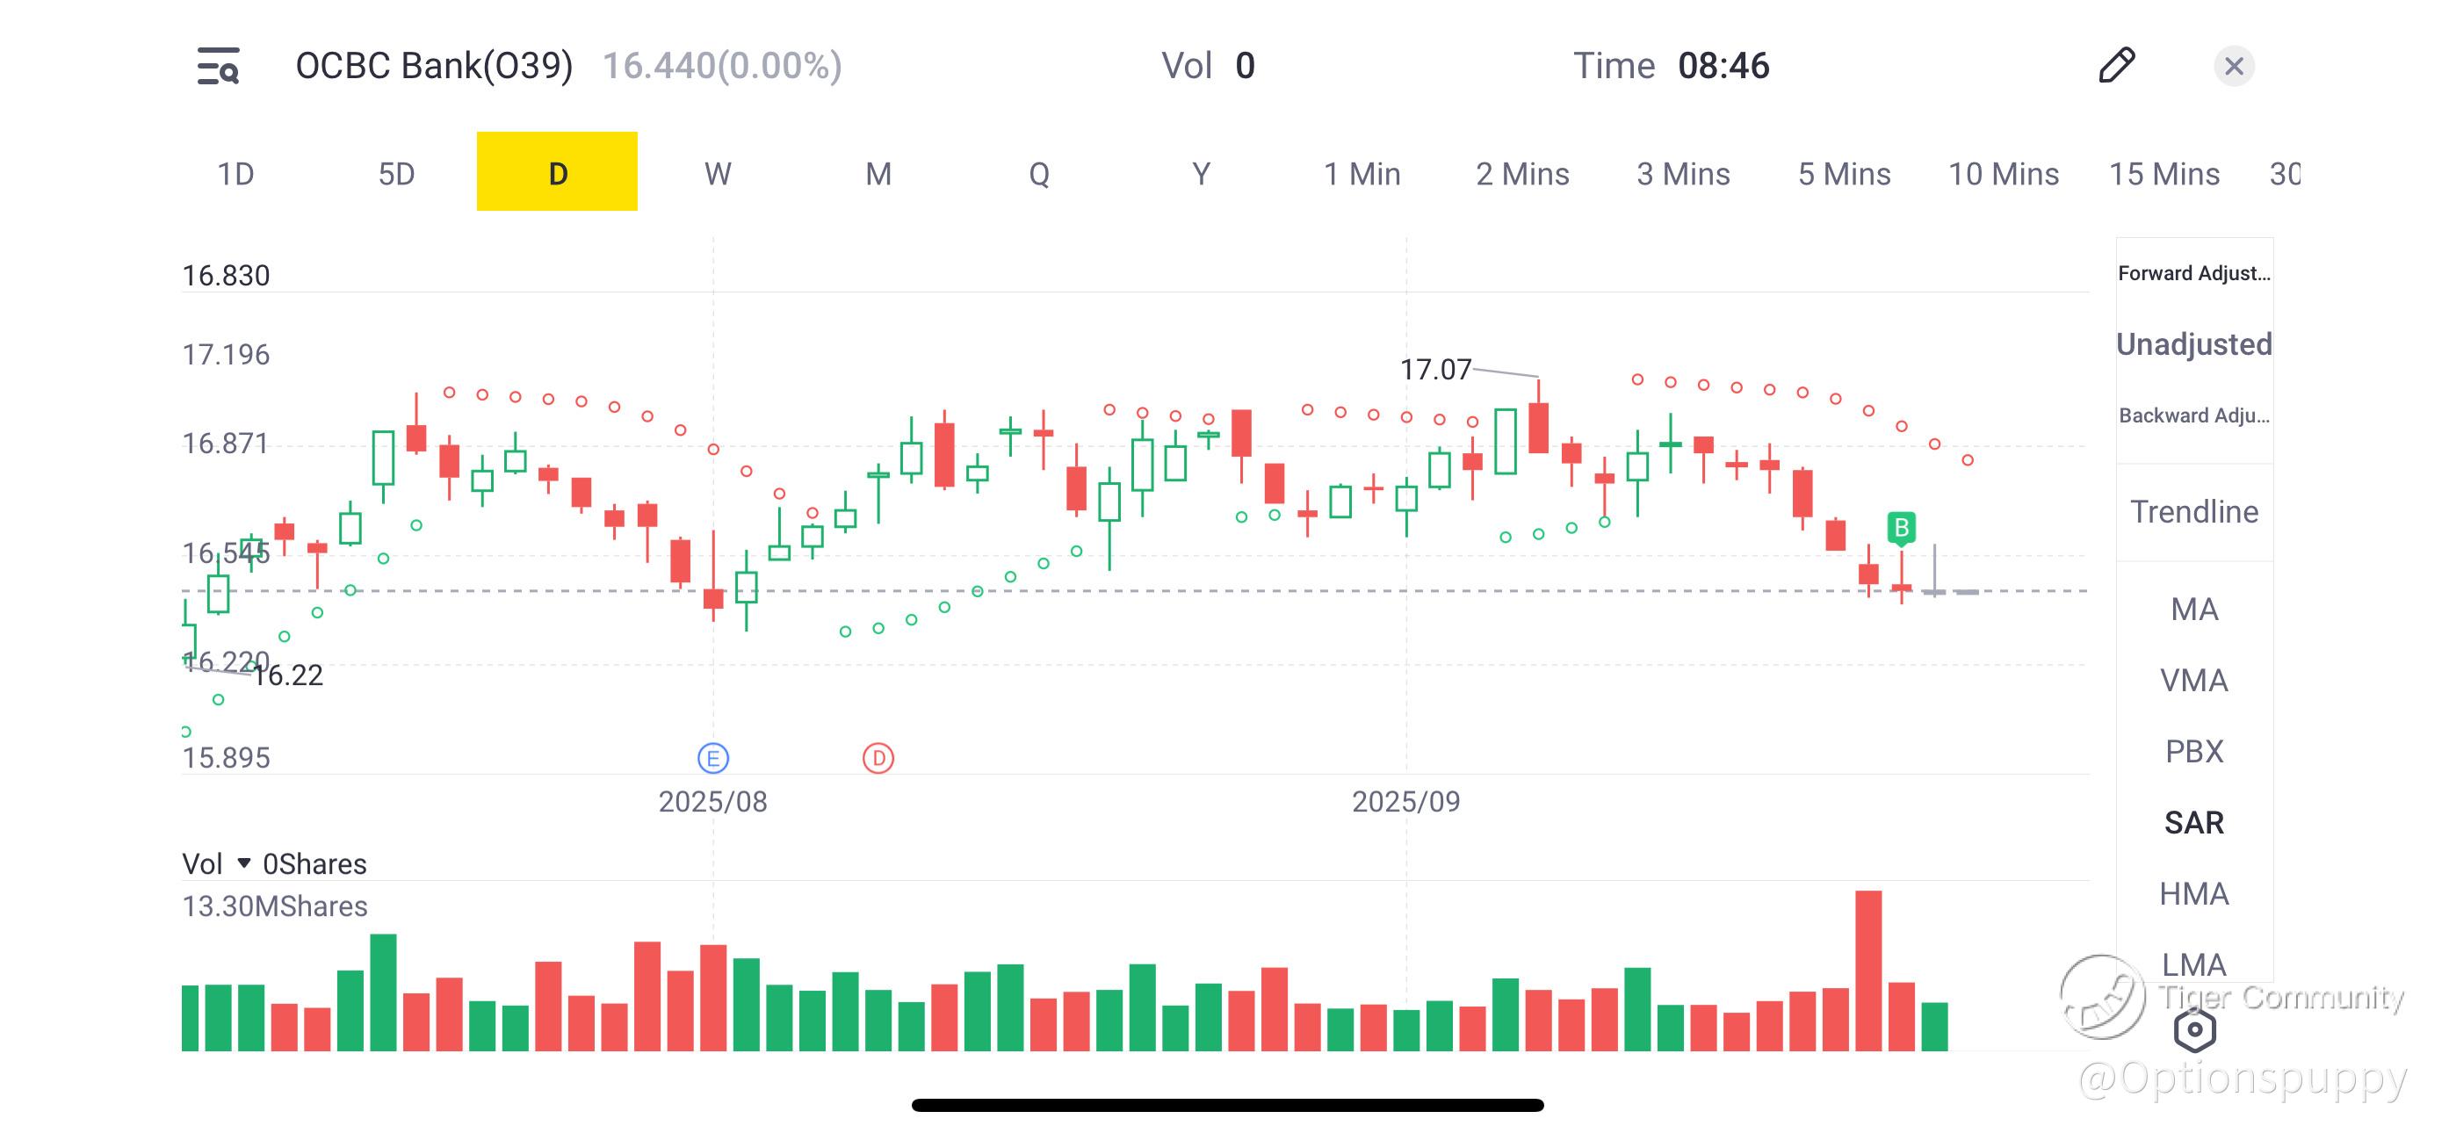
Task: Choose the PBX indicator
Action: click(x=2194, y=752)
